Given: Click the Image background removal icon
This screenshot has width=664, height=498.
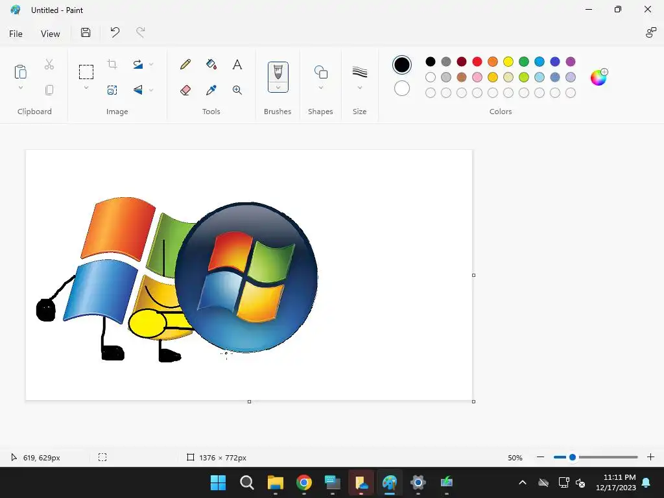Looking at the screenshot, I should (x=112, y=89).
